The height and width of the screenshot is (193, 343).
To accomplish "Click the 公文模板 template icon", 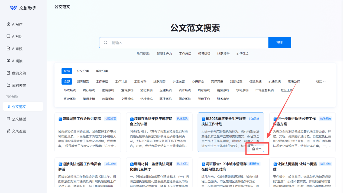I will pos(8,119).
